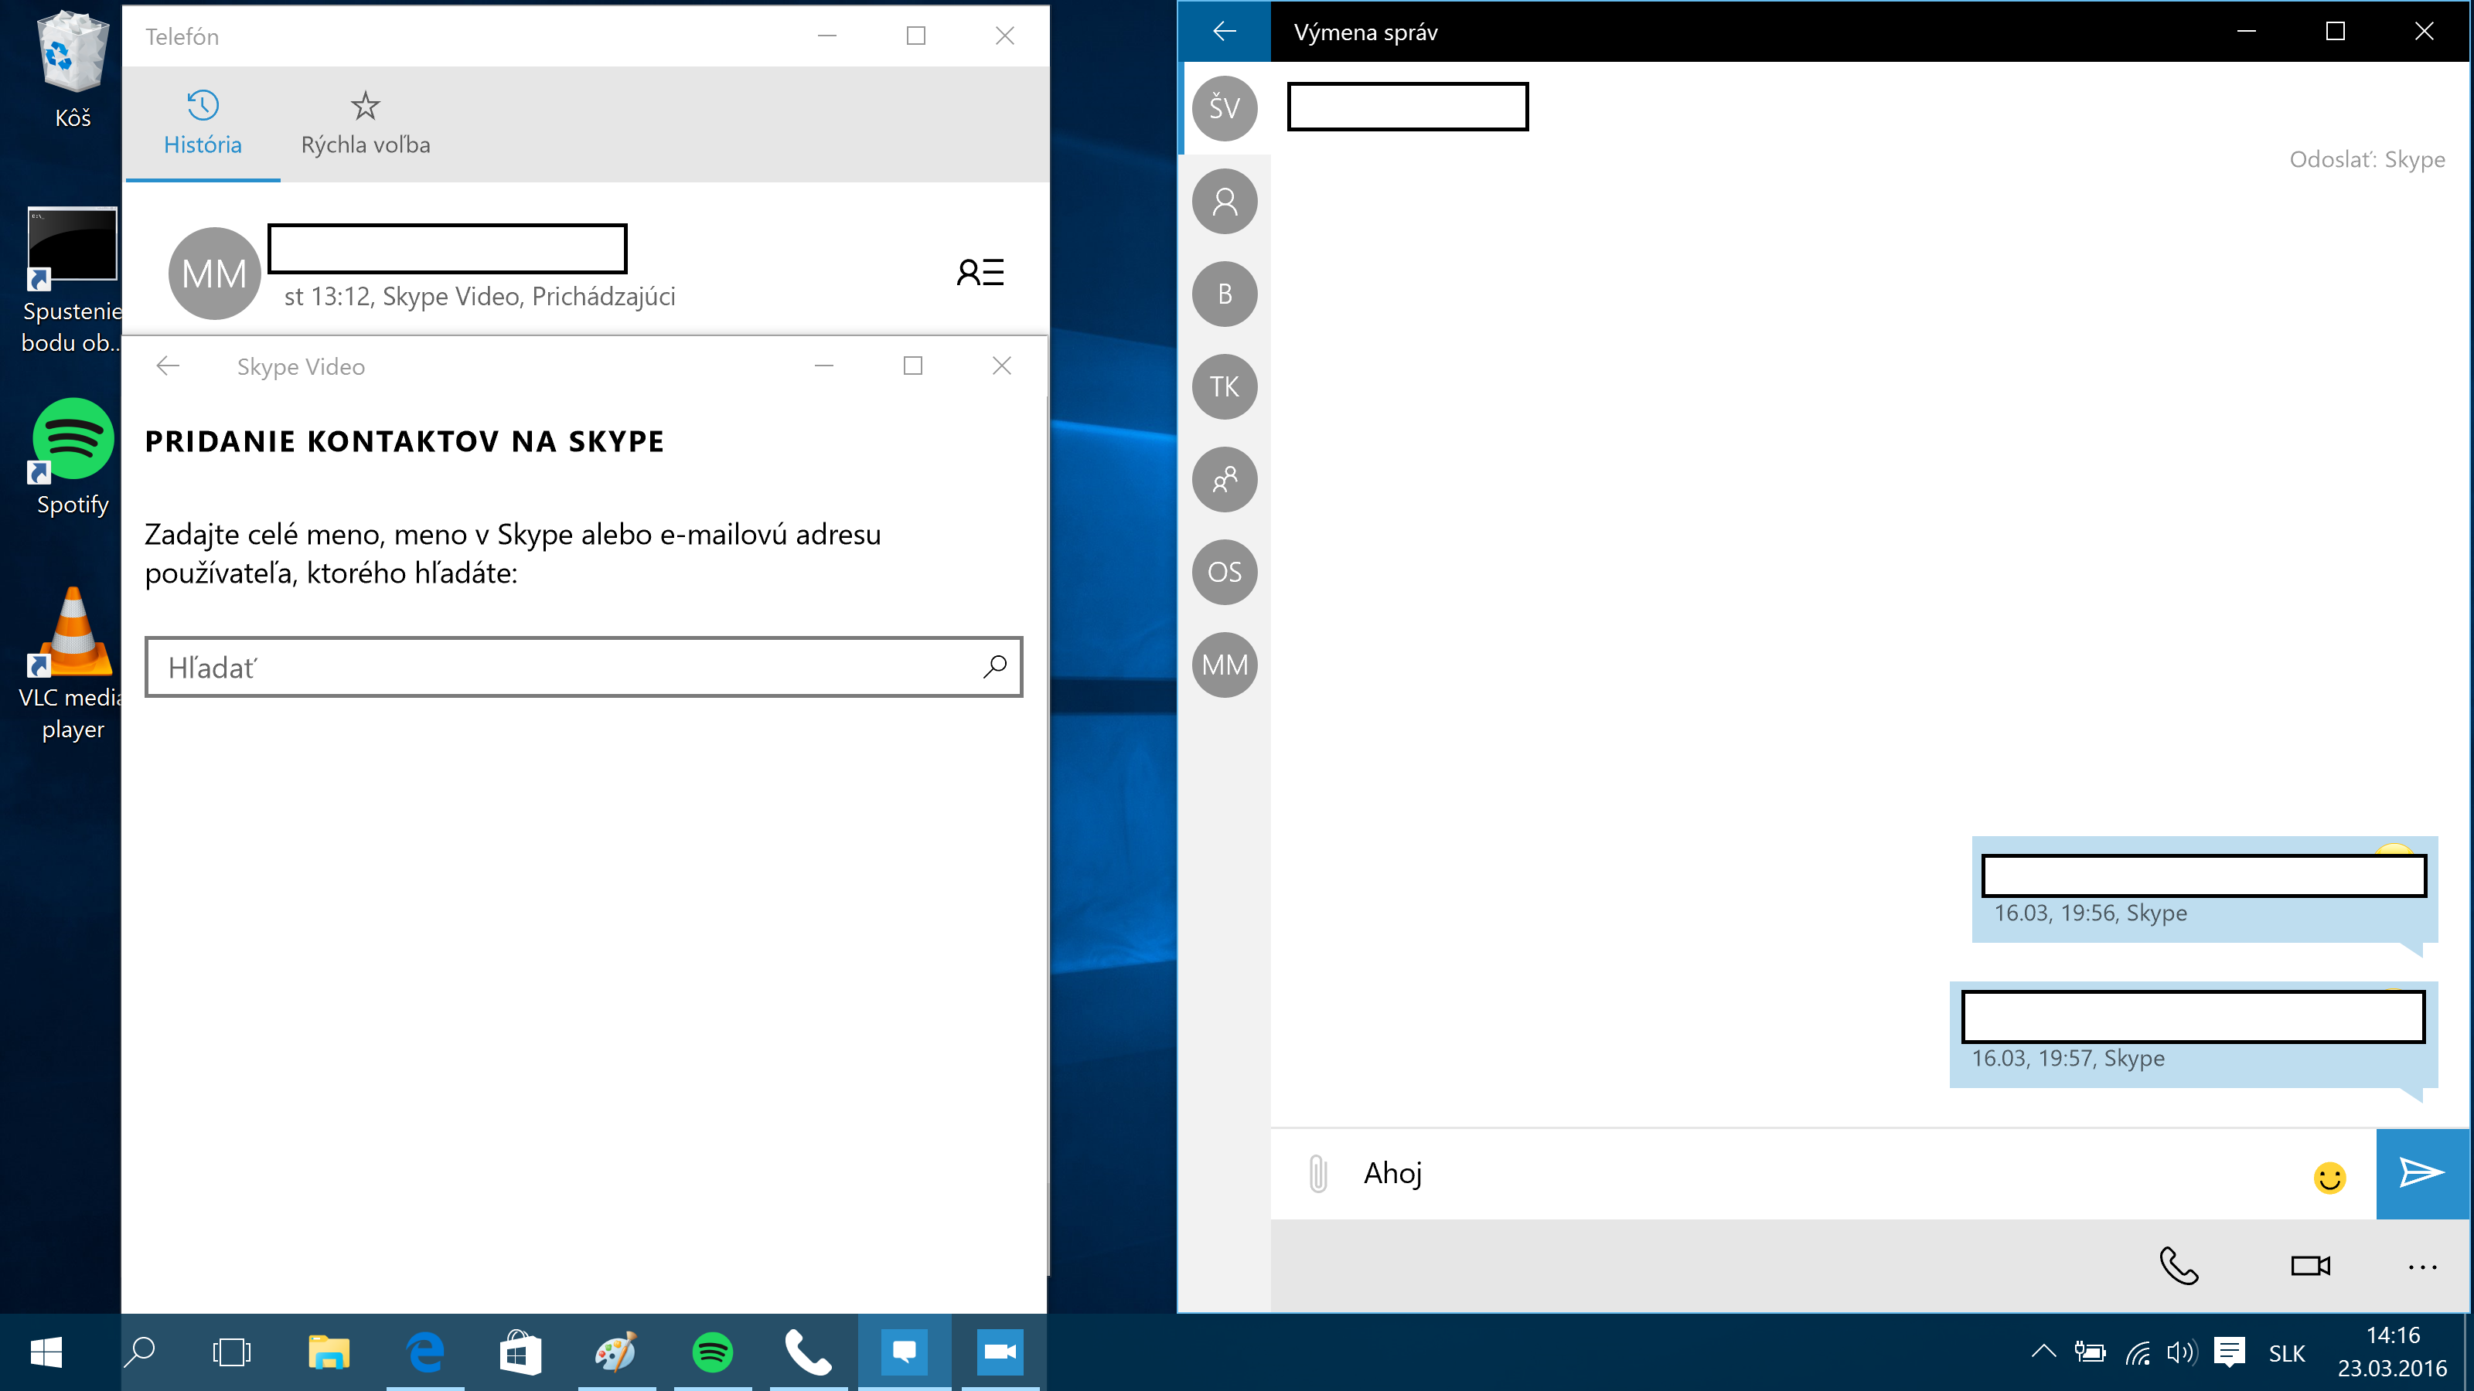The height and width of the screenshot is (1391, 2474).
Task: Change input language SLK
Action: (x=2287, y=1354)
